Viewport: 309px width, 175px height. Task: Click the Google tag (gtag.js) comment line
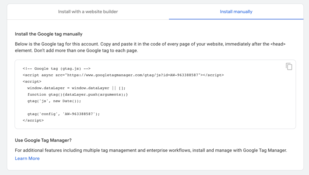[x=56, y=68]
